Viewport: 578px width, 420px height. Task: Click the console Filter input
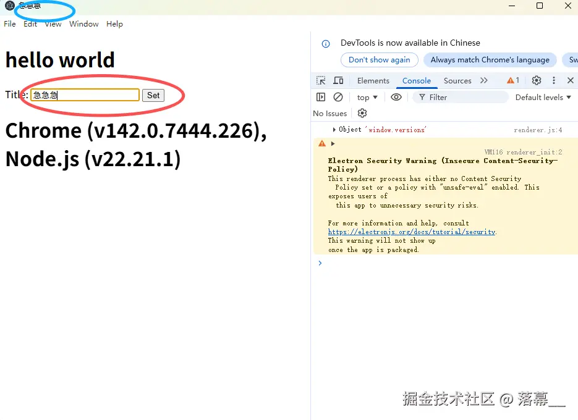(461, 97)
